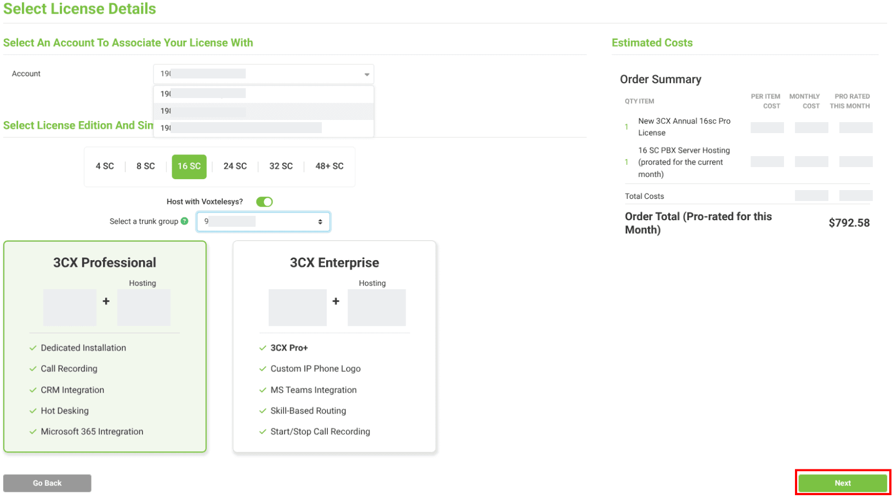The height and width of the screenshot is (499, 892).
Task: Choose the 3CX Professional edition card
Action: 105,347
